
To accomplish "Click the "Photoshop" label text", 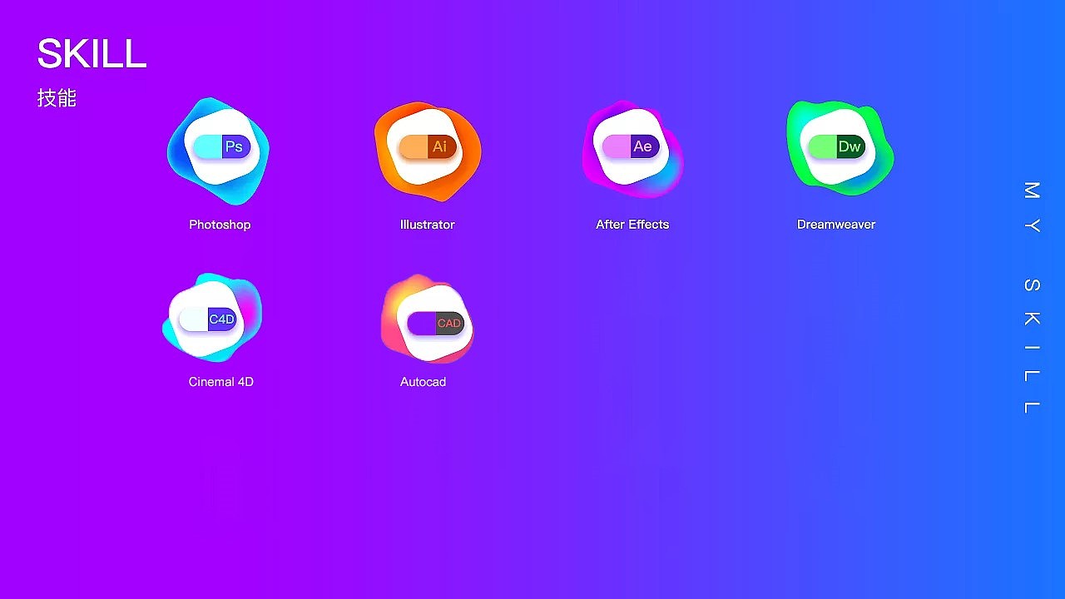I will (220, 225).
